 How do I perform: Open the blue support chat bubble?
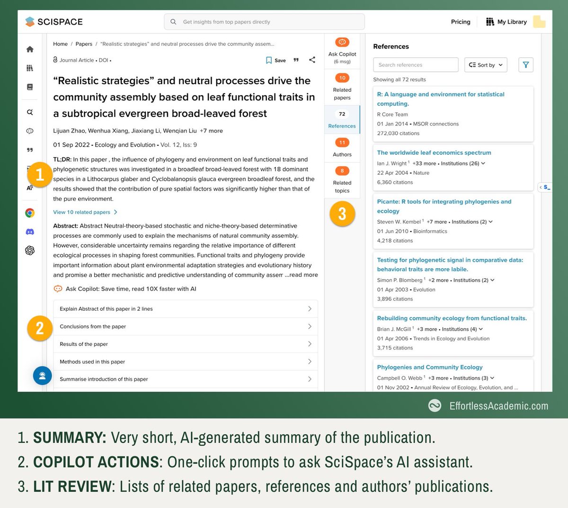[42, 376]
